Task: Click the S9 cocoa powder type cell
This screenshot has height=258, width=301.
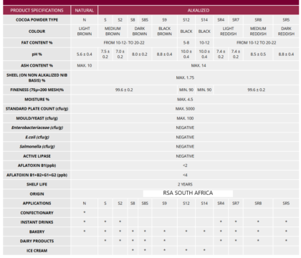Action: pos(165,20)
